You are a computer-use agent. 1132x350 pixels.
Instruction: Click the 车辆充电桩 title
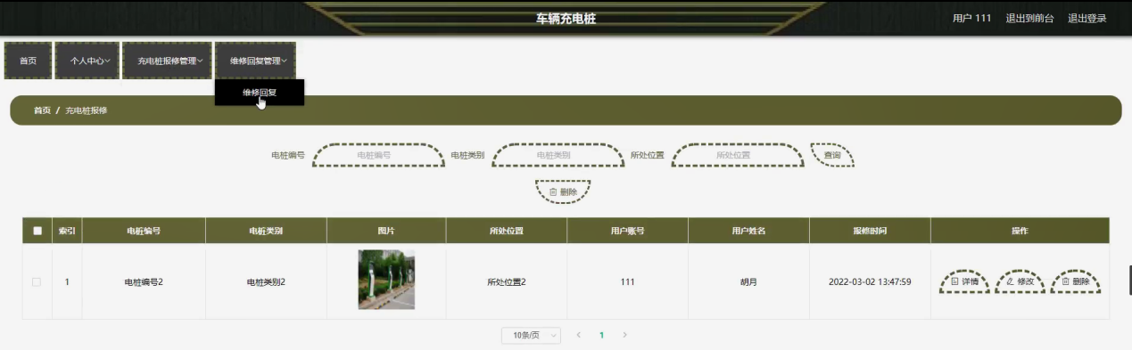566,19
